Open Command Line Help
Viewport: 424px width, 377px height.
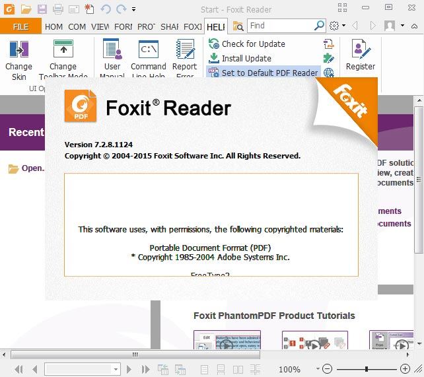coord(148,59)
